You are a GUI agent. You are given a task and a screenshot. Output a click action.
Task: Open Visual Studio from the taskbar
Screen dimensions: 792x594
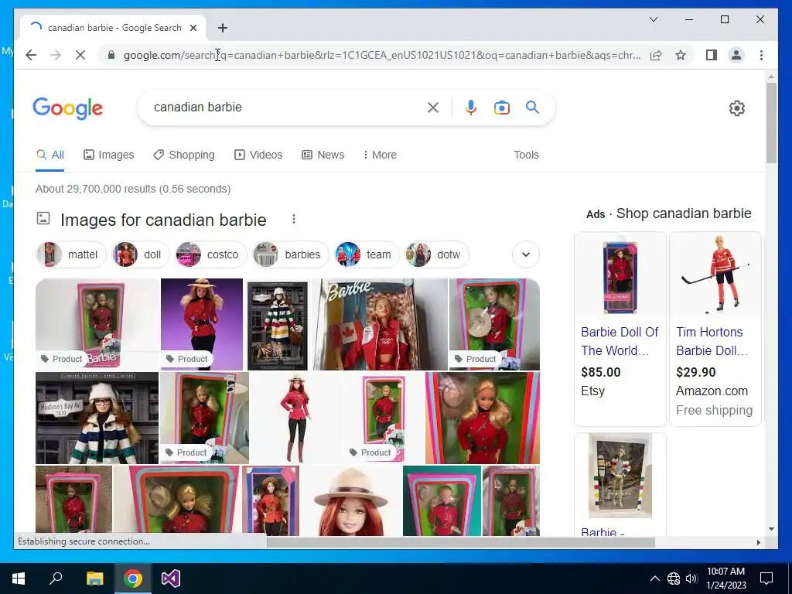171,579
